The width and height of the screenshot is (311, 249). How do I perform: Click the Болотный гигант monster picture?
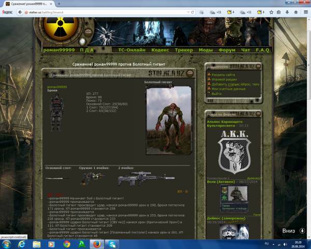[169, 121]
